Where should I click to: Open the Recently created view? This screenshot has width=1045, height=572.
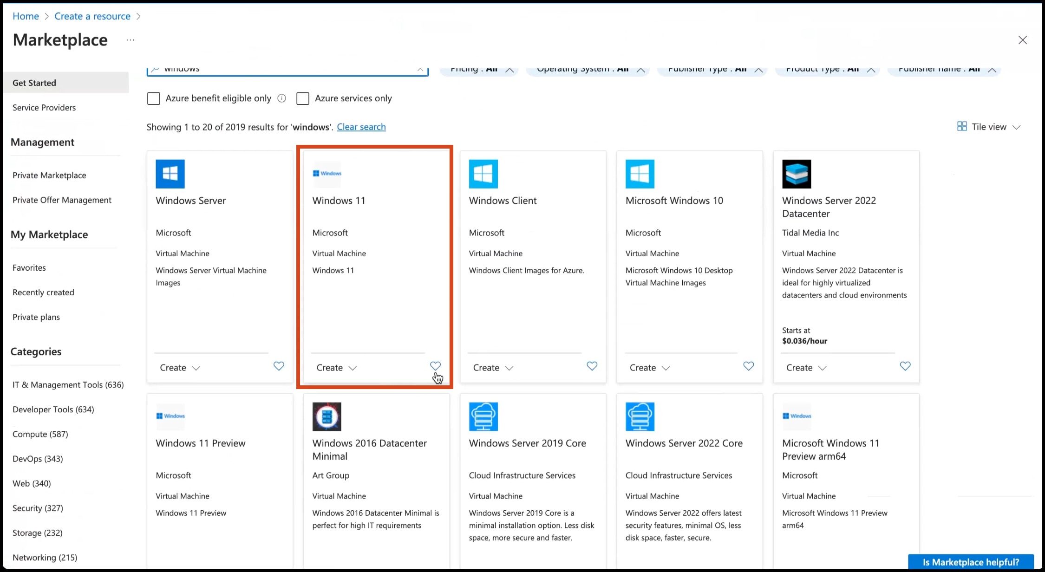43,292
